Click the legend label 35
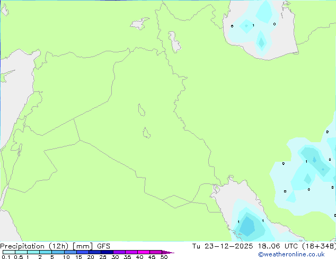Viewport: 336px width, 259px height. point(127,257)
